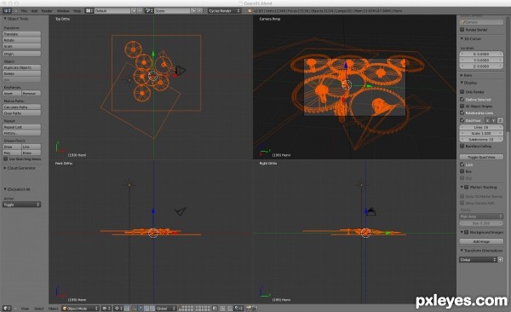Open the Object Mode dropdown
Viewport: 511px width, 312px height.
[x=80, y=308]
